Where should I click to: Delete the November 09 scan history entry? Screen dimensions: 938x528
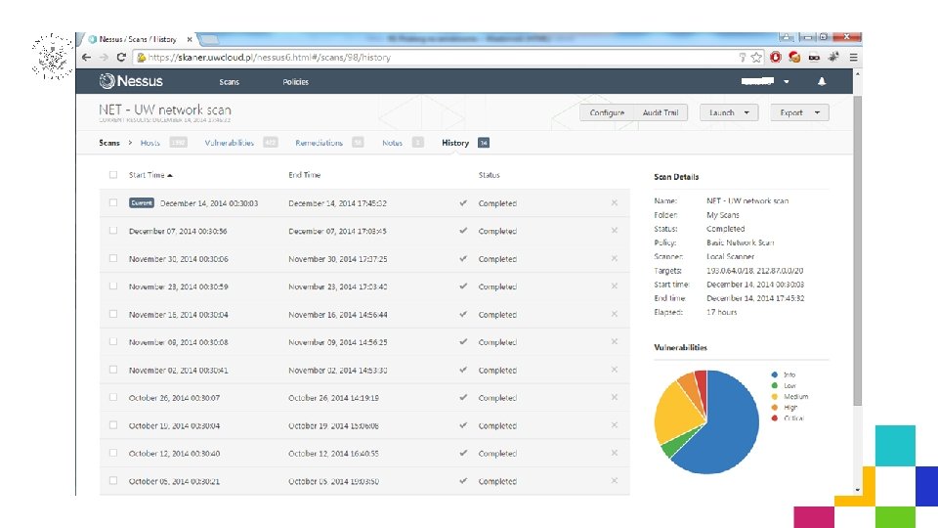click(615, 342)
